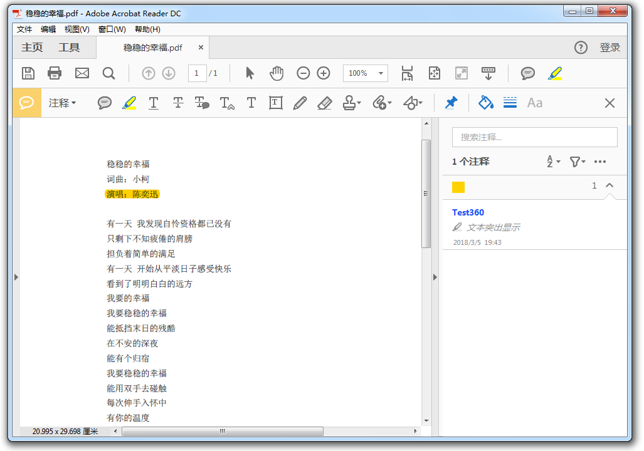Open the Test360 comment entry
Image resolution: width=644 pixels, height=451 pixels.
(x=468, y=213)
